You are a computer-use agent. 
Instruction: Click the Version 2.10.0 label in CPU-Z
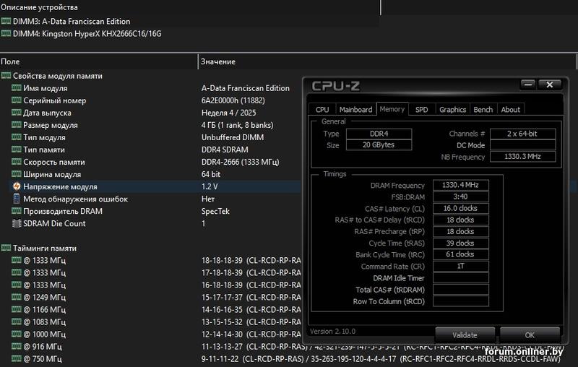[x=332, y=332]
